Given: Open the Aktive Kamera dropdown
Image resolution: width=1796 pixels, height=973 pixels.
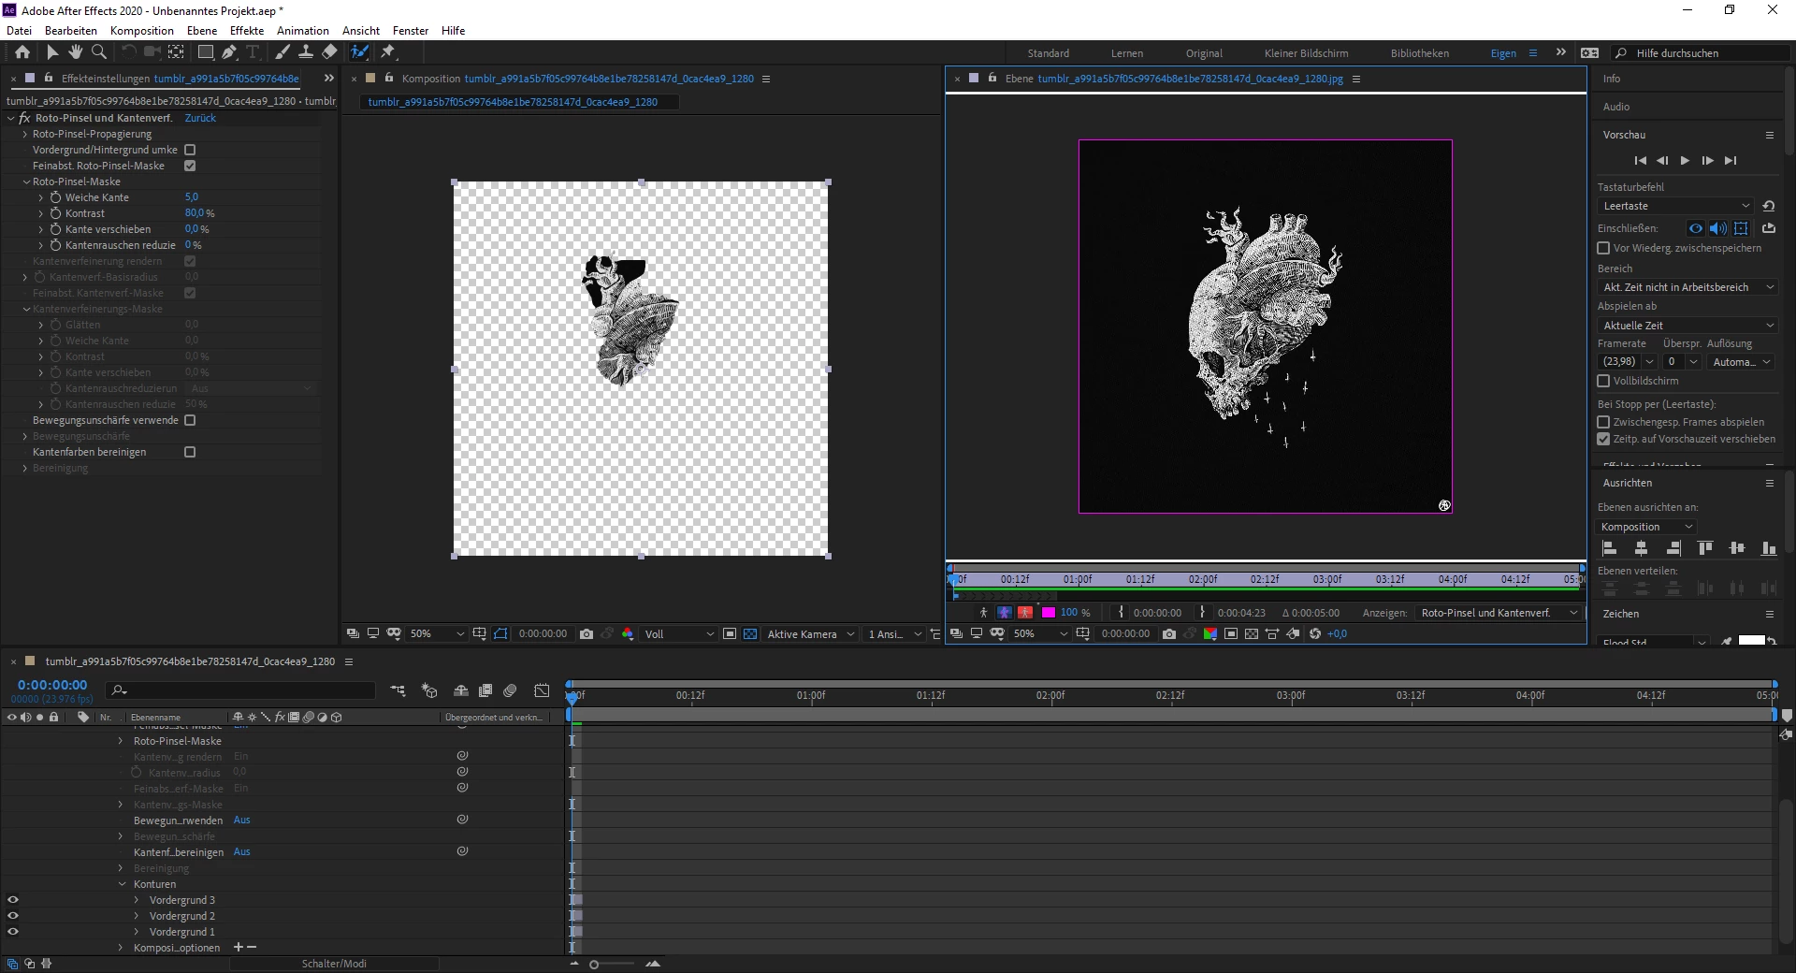Looking at the screenshot, I should pyautogui.click(x=810, y=634).
